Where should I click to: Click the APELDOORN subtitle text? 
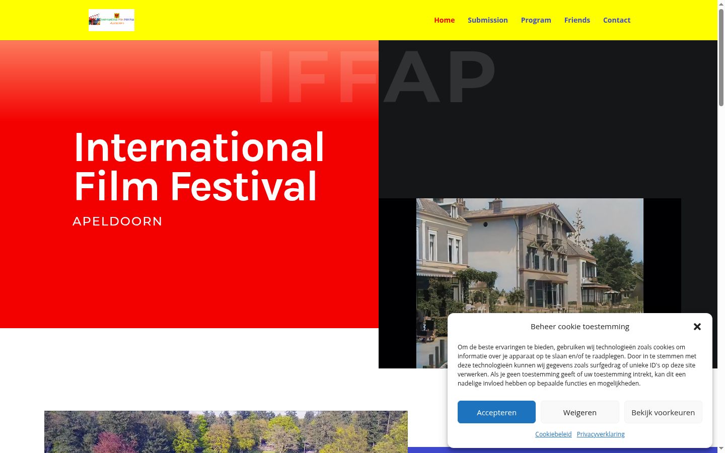click(118, 221)
